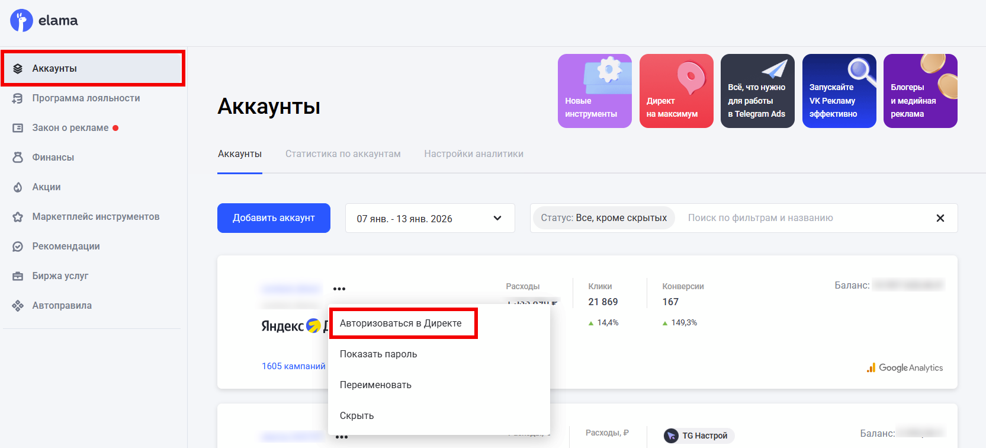Click the Маркетплейс инструментов star icon
The image size is (986, 448).
click(18, 217)
